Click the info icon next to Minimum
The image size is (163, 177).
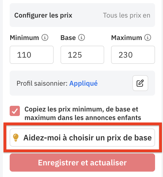point(45,37)
